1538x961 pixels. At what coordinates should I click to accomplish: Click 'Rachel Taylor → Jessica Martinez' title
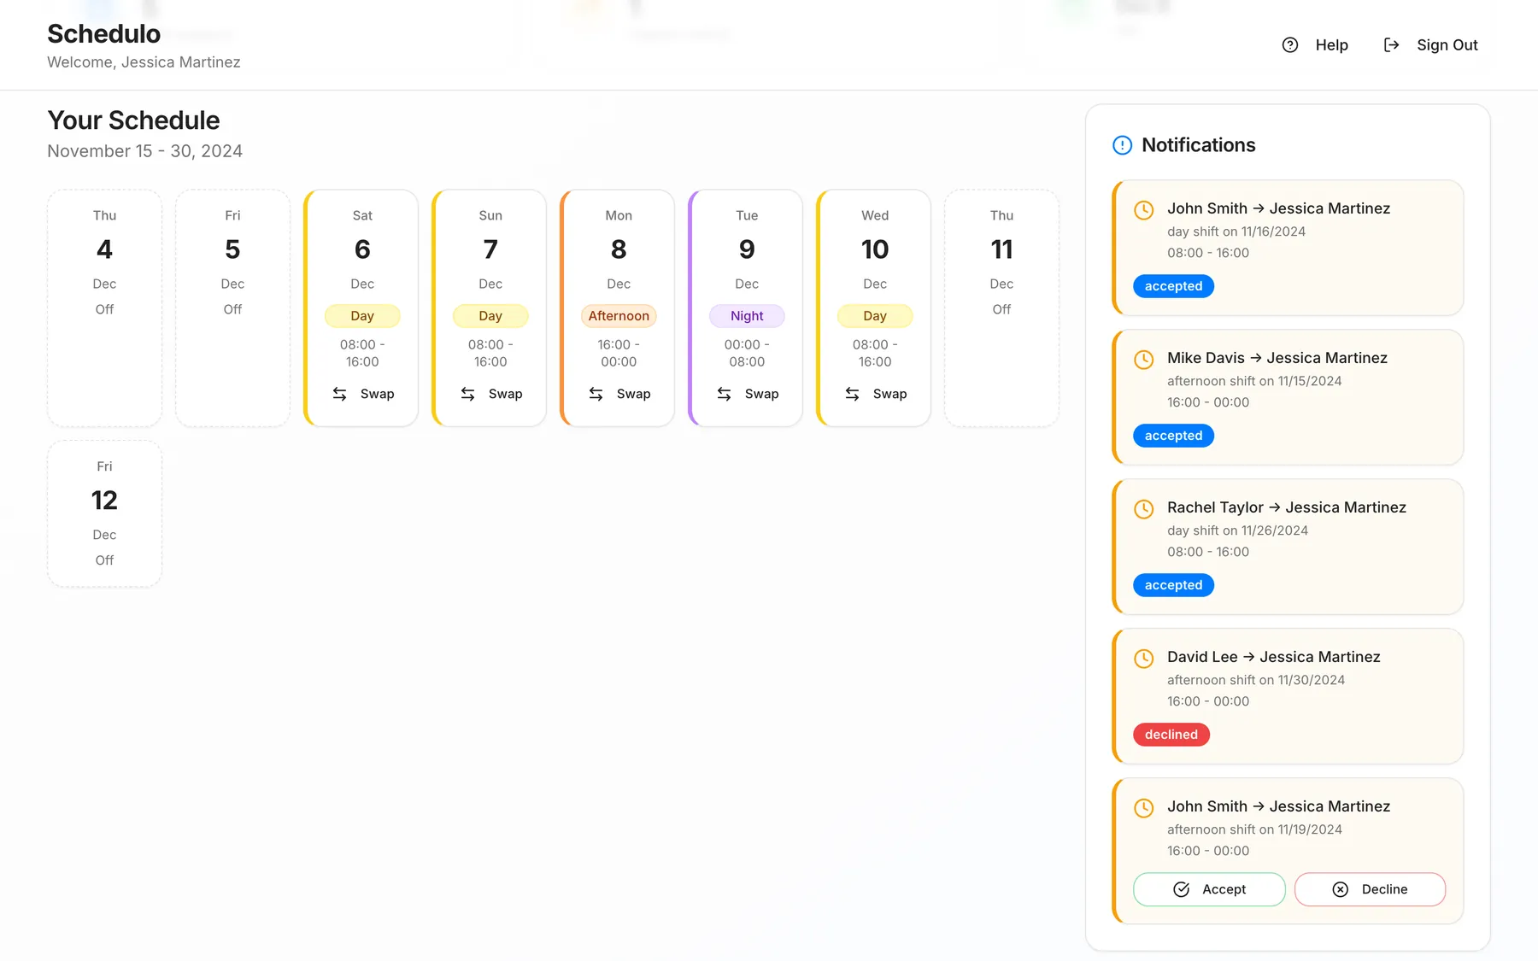coord(1287,507)
